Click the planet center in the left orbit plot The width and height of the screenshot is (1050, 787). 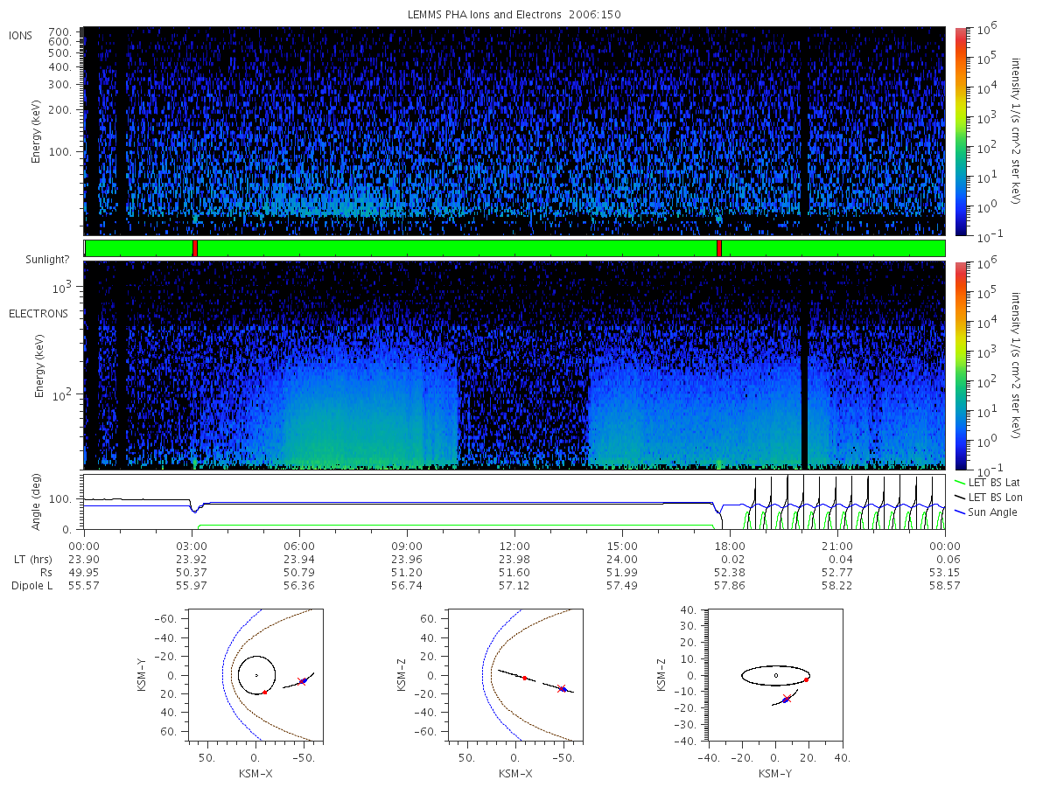click(x=255, y=675)
